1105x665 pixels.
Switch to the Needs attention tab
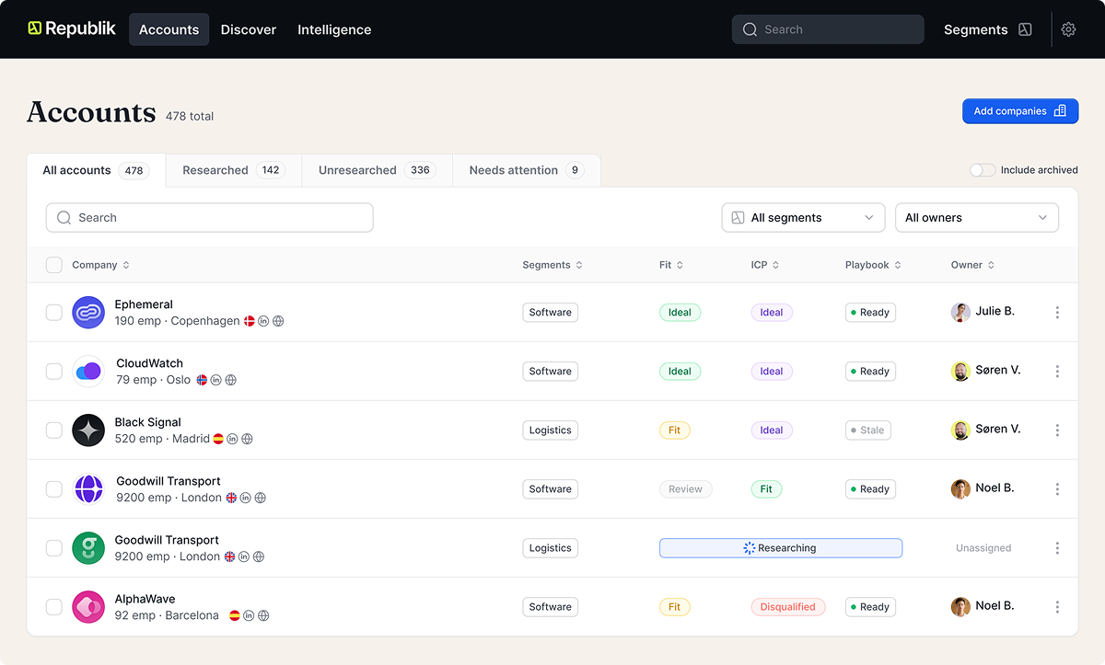527,170
